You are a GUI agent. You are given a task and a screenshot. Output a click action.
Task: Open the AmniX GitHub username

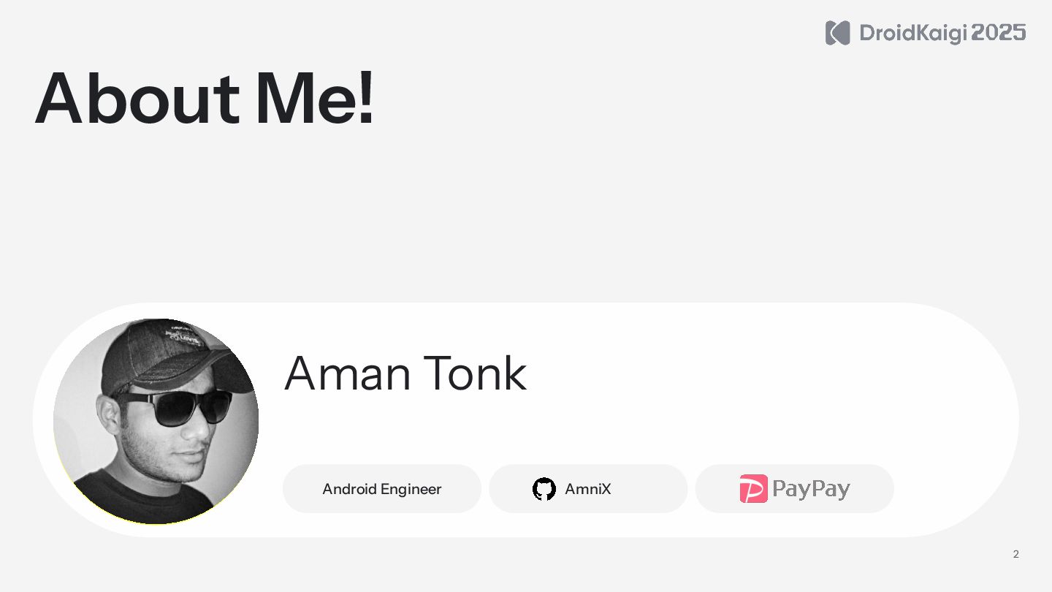pyautogui.click(x=588, y=489)
